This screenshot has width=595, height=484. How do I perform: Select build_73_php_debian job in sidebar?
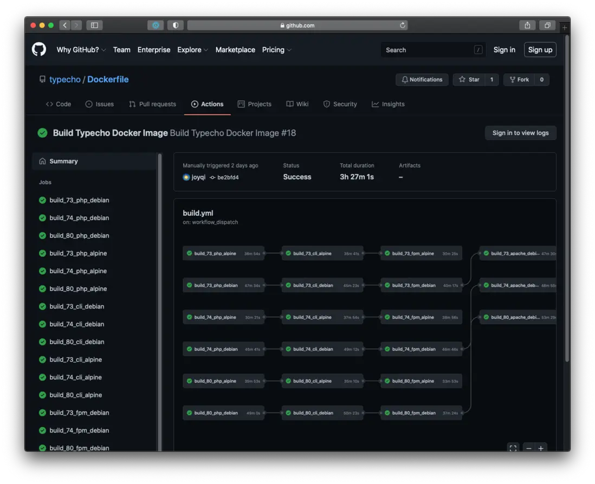[x=79, y=200]
